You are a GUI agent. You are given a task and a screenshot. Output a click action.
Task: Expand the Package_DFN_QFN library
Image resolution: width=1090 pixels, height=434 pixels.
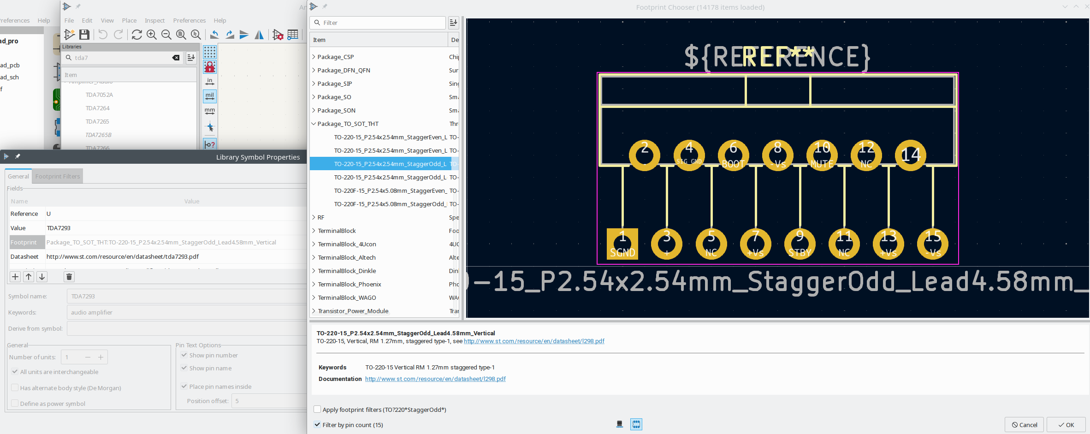(x=314, y=70)
